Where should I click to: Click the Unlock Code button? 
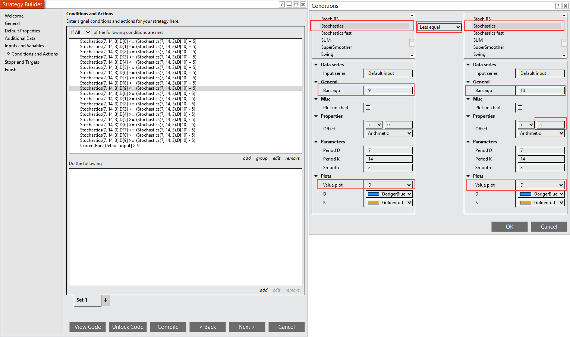[128, 327]
